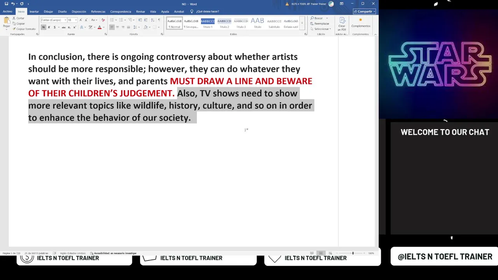Viewport: 498px width, 280px height.
Task: Center align the paragraph
Action: (x=117, y=27)
